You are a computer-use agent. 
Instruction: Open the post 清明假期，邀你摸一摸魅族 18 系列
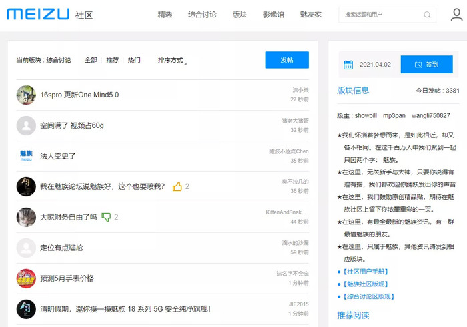[x=125, y=309]
